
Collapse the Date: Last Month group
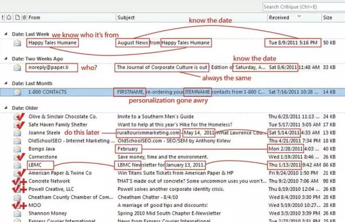pos(6,84)
